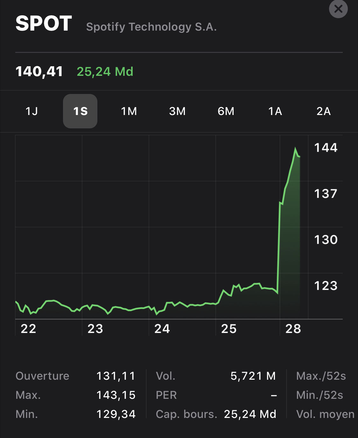The height and width of the screenshot is (438, 358).
Task: Show the 1A yearly chart
Action: [x=275, y=111]
